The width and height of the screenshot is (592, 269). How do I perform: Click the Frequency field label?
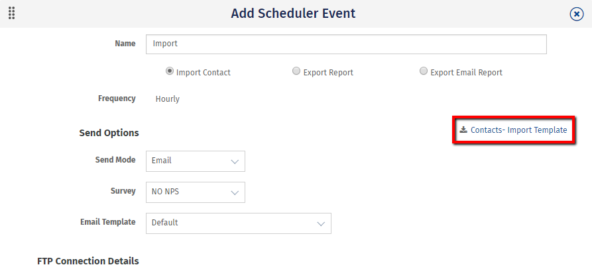[117, 98]
